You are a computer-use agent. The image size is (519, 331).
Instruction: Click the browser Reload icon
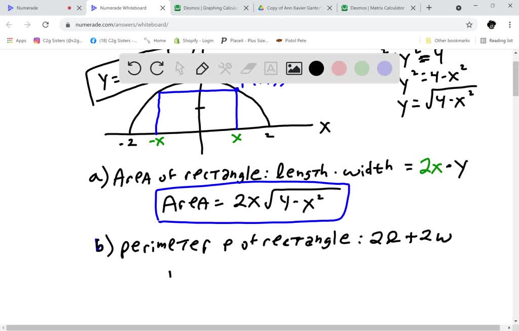coord(46,24)
